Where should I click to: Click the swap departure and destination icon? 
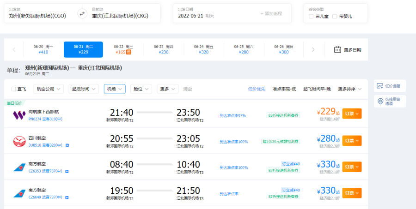click(x=82, y=13)
